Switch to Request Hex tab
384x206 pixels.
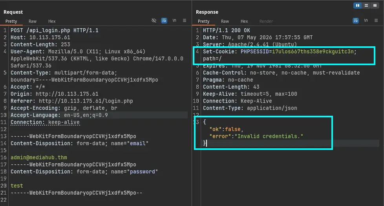point(52,21)
